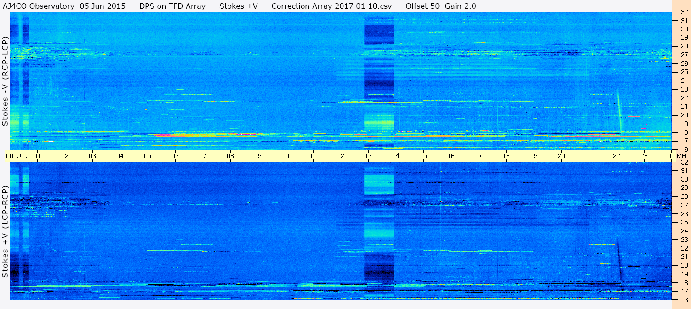Click the 16 MHz tick of Stokes +V panel
Image resolution: width=691 pixels, height=309 pixels.
684,299
